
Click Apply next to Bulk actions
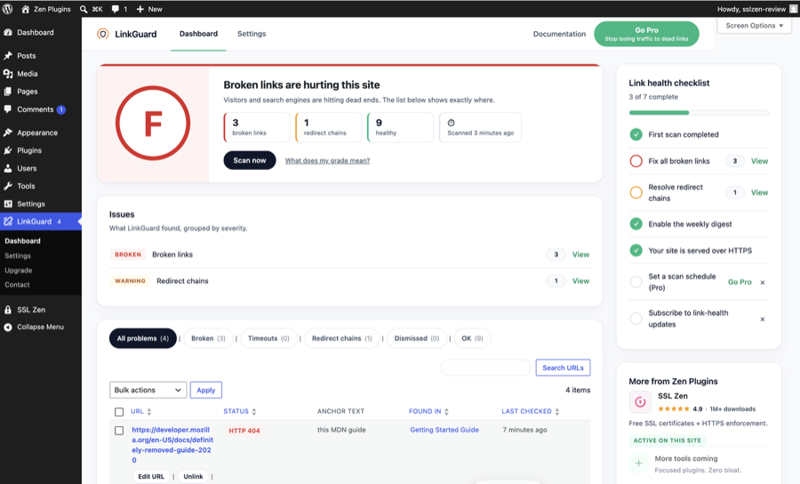point(206,390)
